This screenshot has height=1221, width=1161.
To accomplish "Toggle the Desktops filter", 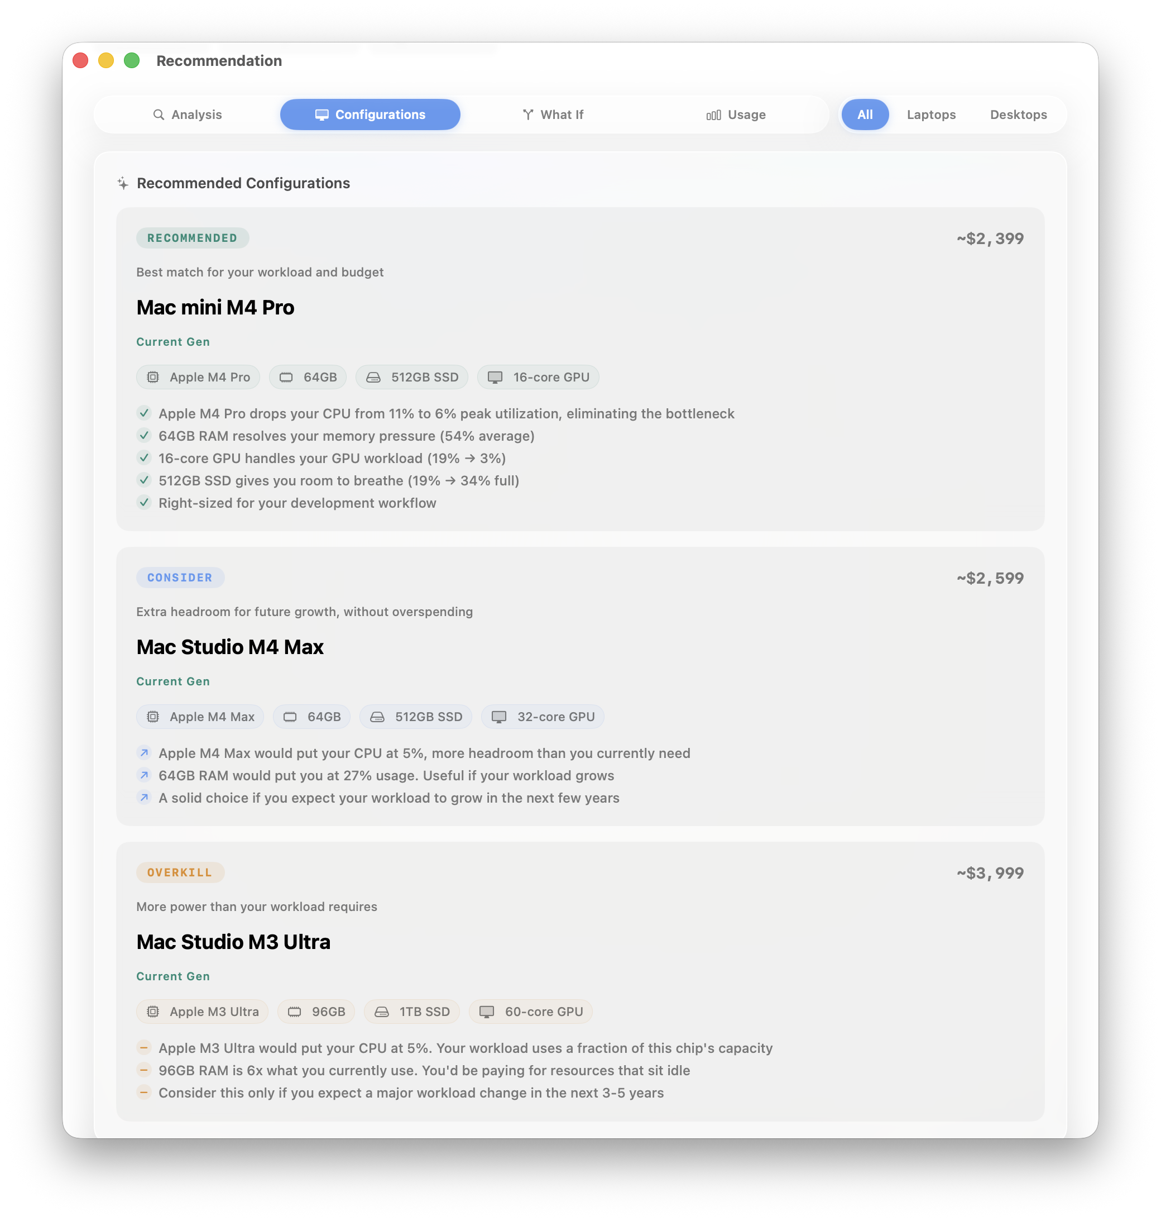I will [1018, 115].
